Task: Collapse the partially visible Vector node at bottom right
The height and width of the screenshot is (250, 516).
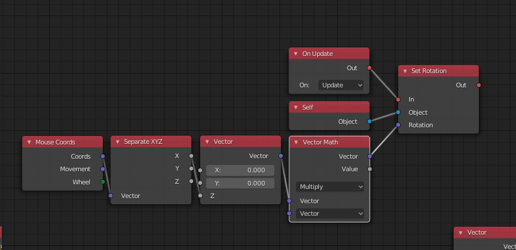Action: (461, 232)
